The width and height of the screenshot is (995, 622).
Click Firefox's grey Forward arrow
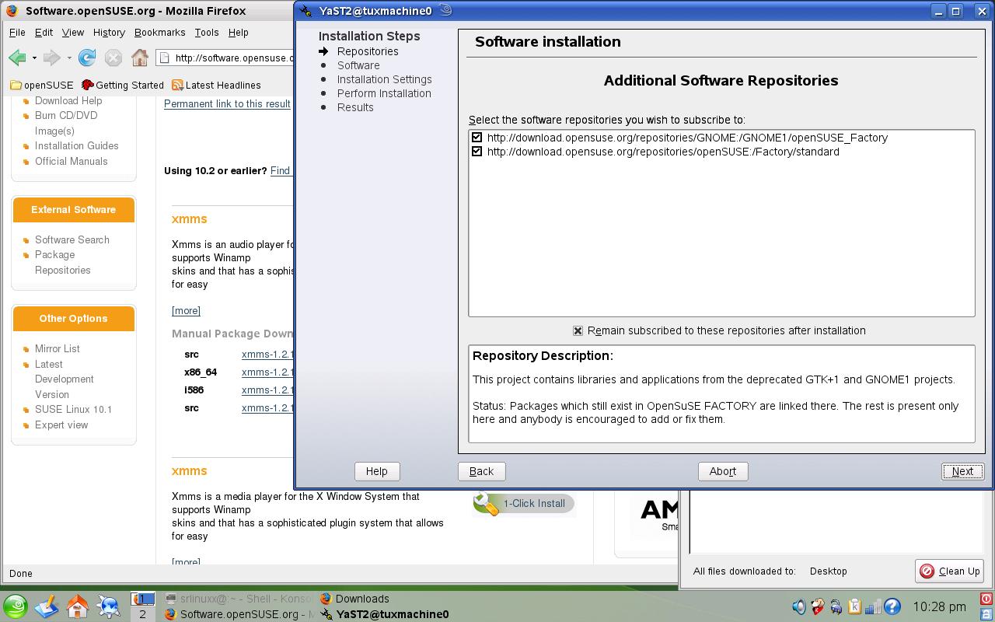click(51, 58)
